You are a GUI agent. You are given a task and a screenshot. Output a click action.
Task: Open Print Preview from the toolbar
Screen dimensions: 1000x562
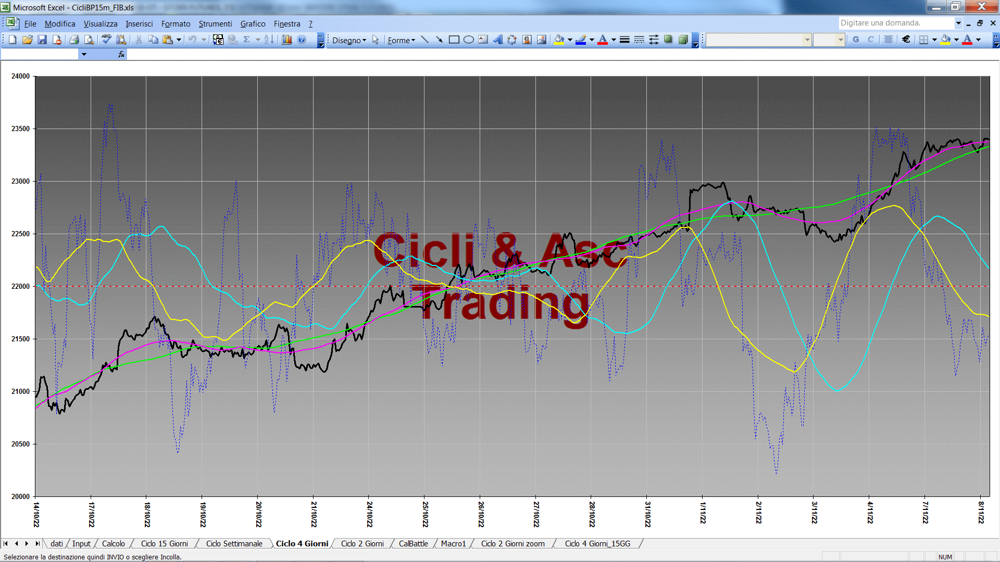click(89, 40)
